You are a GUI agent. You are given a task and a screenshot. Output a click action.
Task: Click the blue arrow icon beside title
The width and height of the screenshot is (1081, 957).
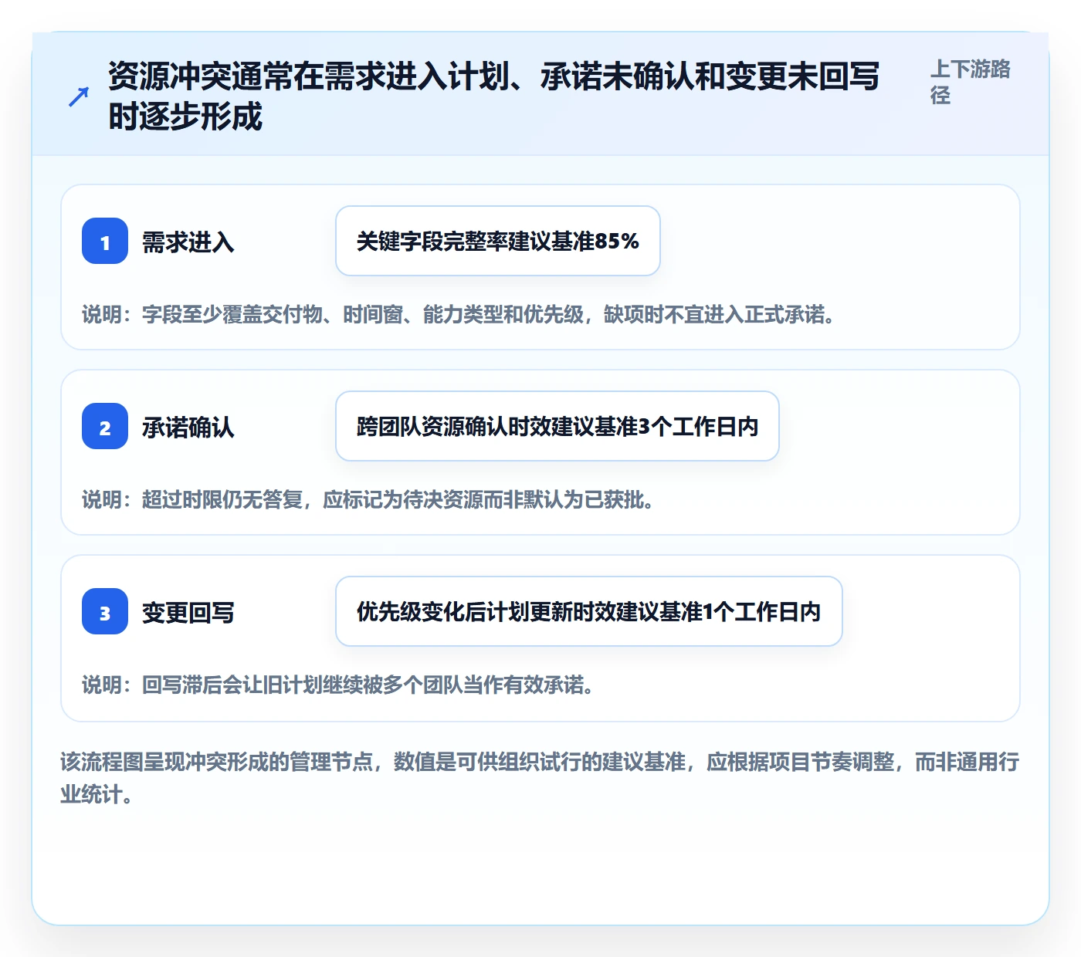(x=79, y=96)
